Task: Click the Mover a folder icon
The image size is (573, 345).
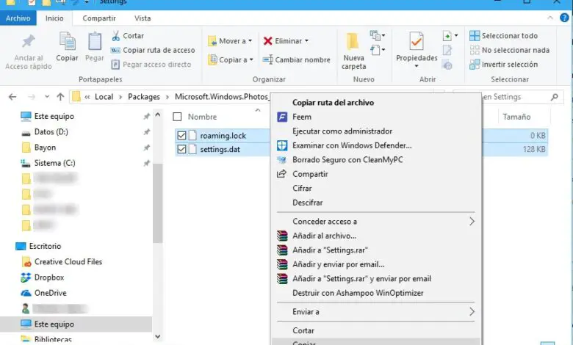Action: pyautogui.click(x=212, y=41)
